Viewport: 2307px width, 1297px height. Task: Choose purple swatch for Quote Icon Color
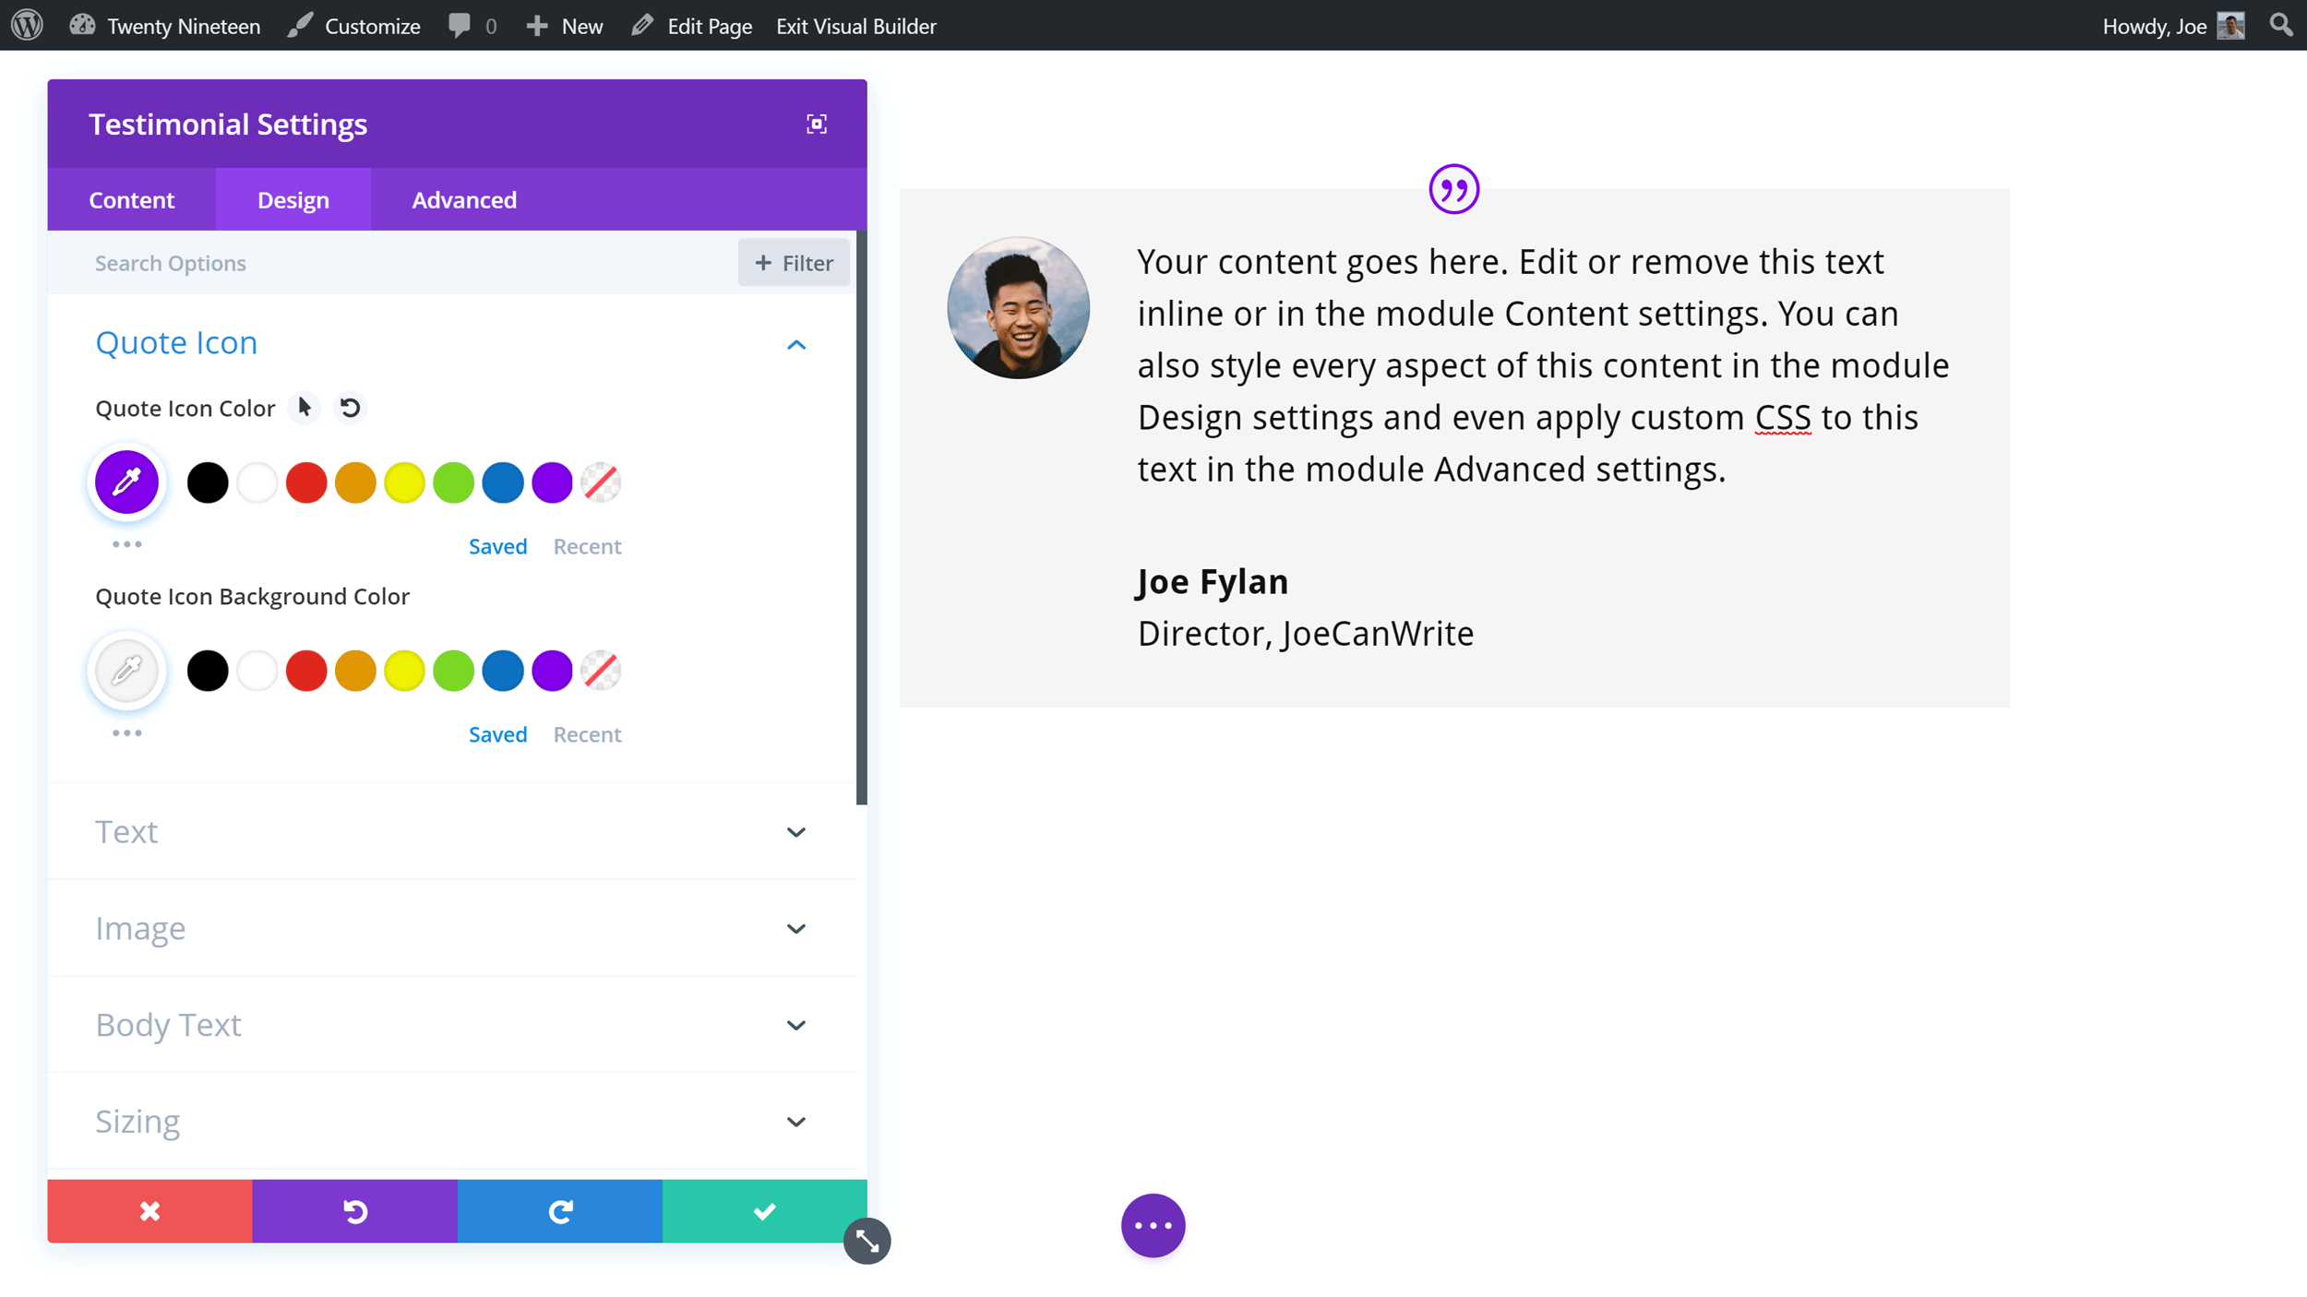point(552,482)
